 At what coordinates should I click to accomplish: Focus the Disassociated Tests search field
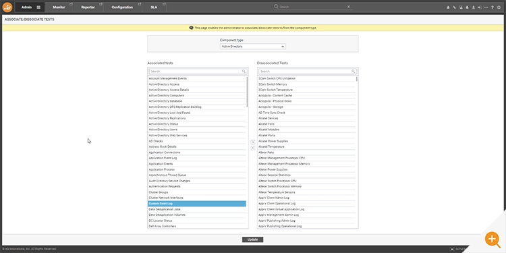[x=308, y=72]
